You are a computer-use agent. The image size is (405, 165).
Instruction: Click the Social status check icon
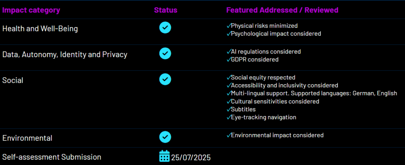click(x=165, y=79)
